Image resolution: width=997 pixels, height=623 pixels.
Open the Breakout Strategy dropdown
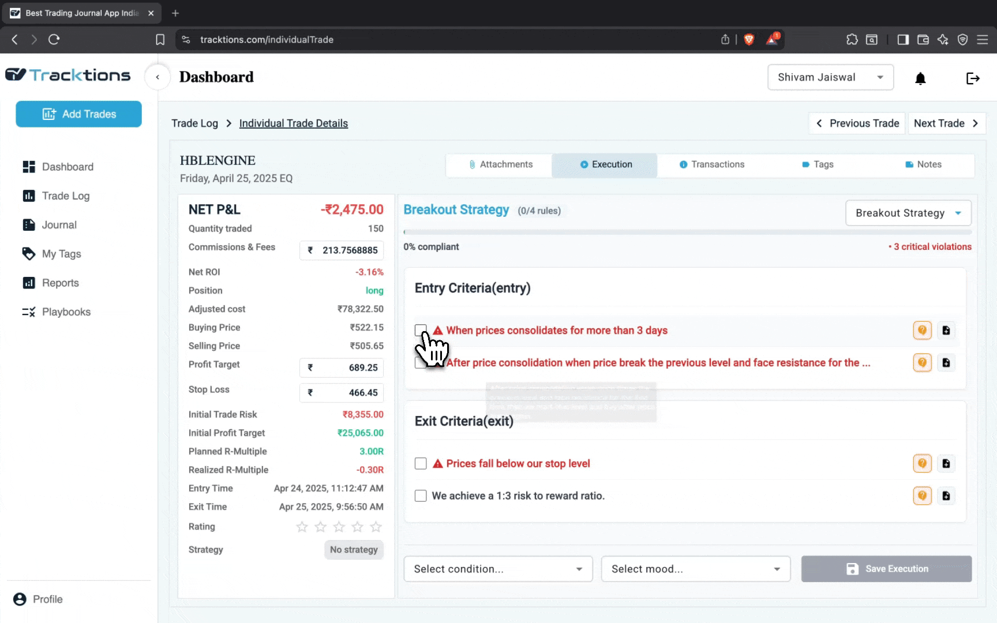(x=908, y=213)
